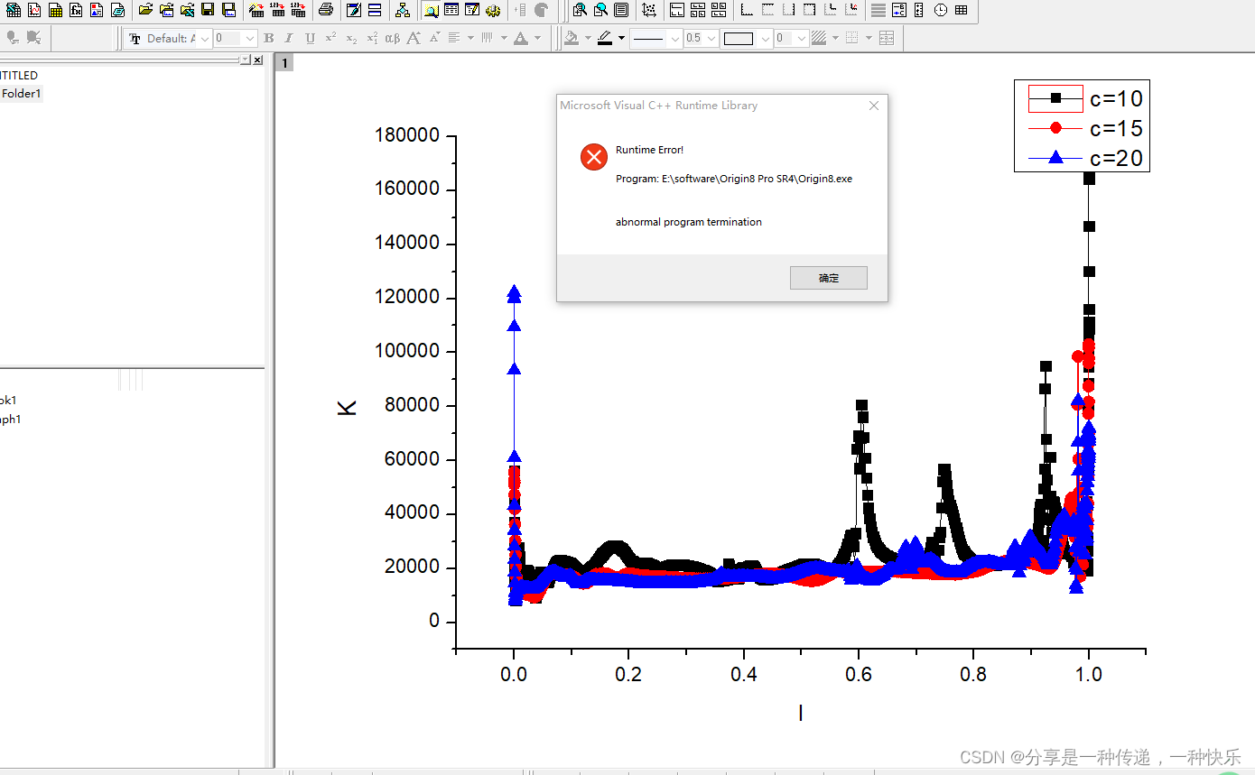Image resolution: width=1255 pixels, height=775 pixels.
Task: Close the Project Explorer panel
Action: pyautogui.click(x=257, y=60)
